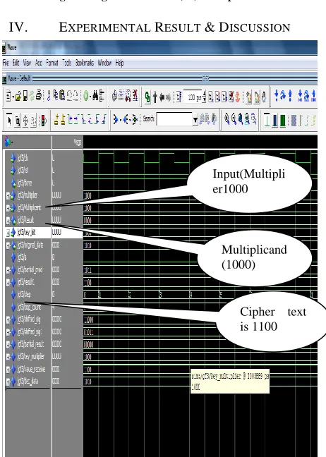The height and width of the screenshot is (457, 326).
Task: Expand the /gf3/value_receive signal bus
Action: click(8, 370)
